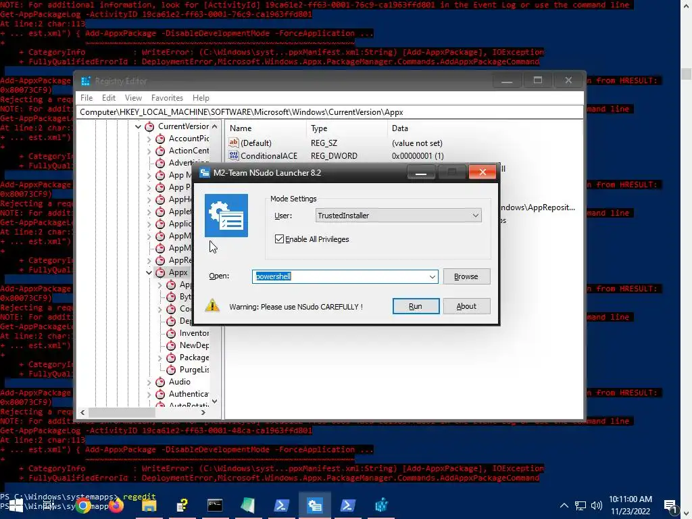Screen dimensions: 692x519
Task: Collapse the Appx tree node
Action: [149, 273]
